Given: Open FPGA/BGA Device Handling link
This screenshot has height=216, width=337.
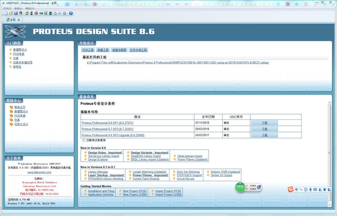Looking at the screenshot, I should 106,179.
